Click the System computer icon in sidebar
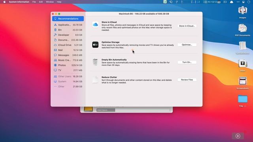 (55, 82)
